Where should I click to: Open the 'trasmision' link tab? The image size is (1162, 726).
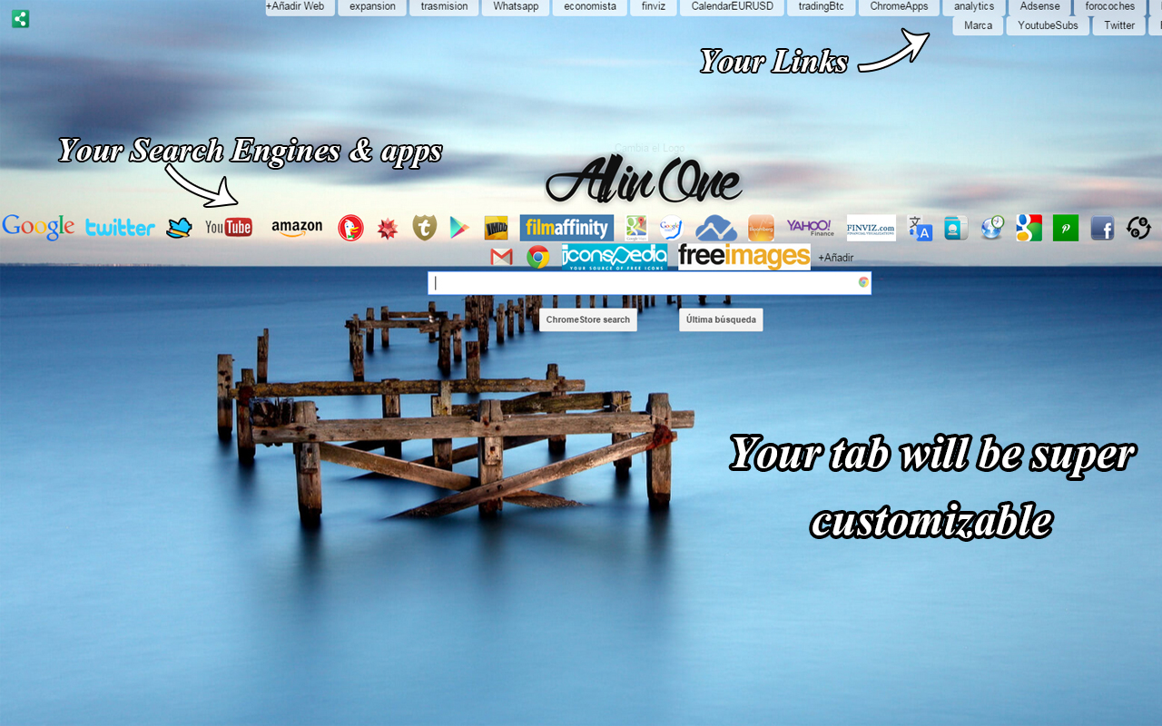445,6
